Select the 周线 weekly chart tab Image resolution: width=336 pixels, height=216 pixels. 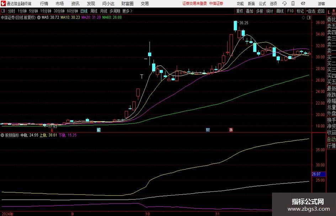94,11
